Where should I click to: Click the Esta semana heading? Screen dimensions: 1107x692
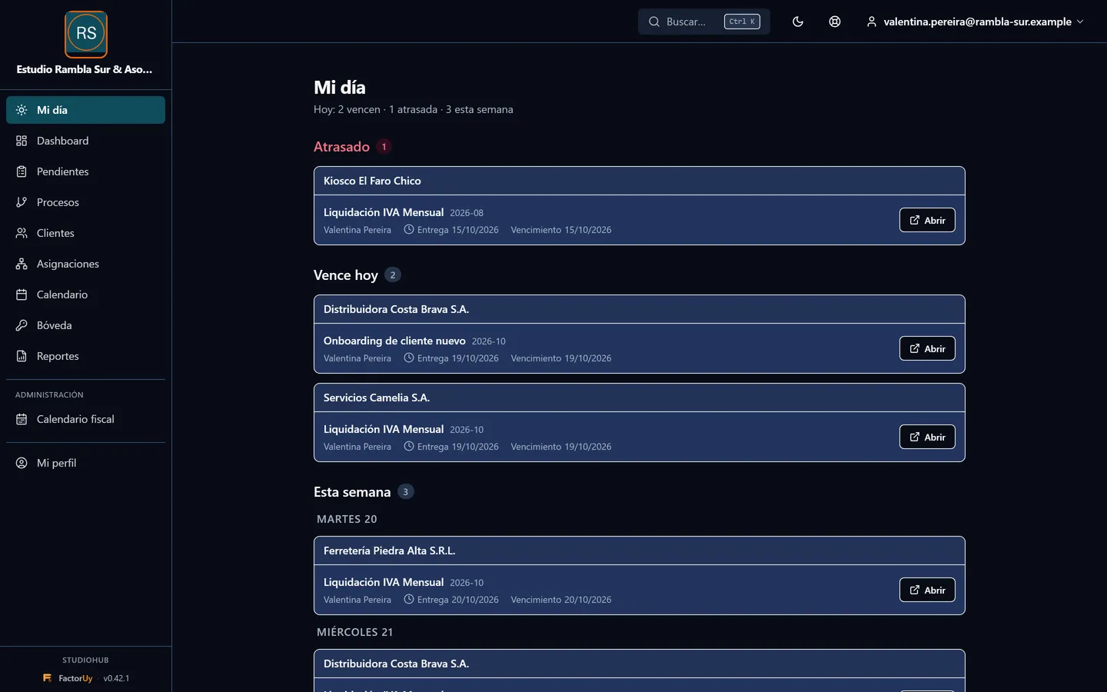[352, 492]
